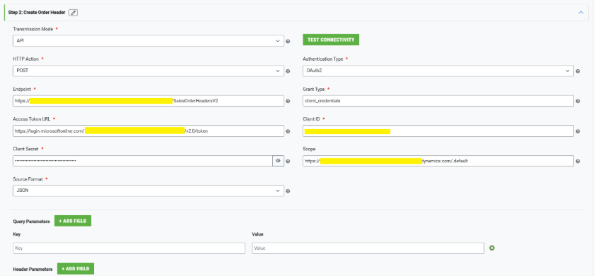This screenshot has width=596, height=278.
Task: Open the Source Format dropdown
Action: click(x=148, y=191)
